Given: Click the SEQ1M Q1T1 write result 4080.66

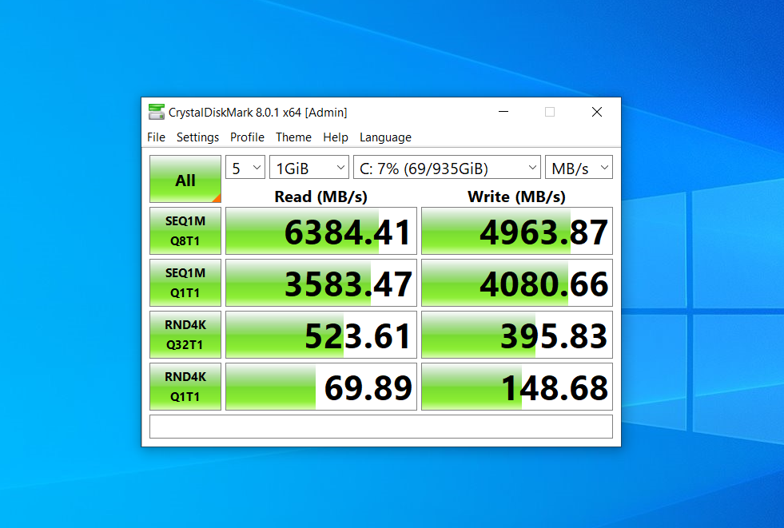Looking at the screenshot, I should coord(517,283).
